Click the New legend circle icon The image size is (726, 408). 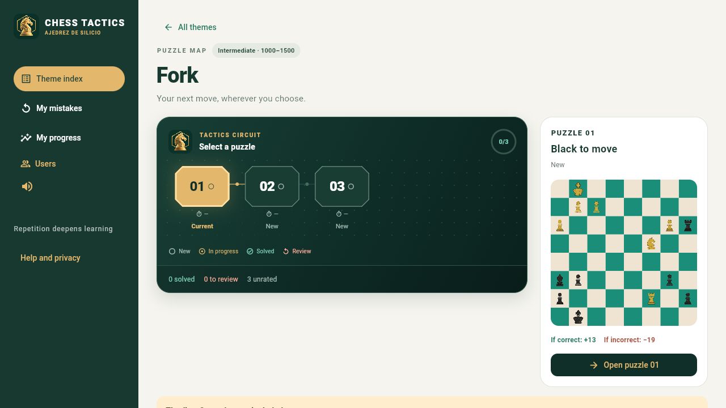pyautogui.click(x=172, y=251)
